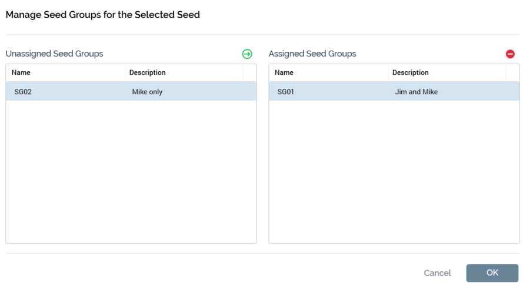Click blank trailing header in Unassigned table
Screen dimensions: 523x286
[x=249, y=73]
